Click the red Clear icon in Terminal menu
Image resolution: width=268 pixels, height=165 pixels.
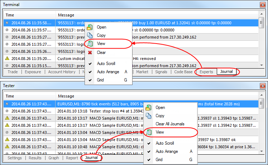click(x=90, y=52)
